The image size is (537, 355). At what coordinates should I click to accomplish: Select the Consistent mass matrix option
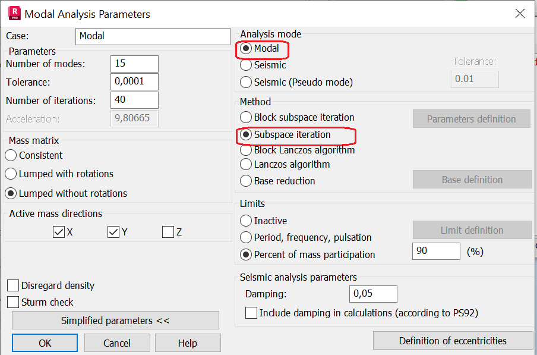(x=11, y=156)
